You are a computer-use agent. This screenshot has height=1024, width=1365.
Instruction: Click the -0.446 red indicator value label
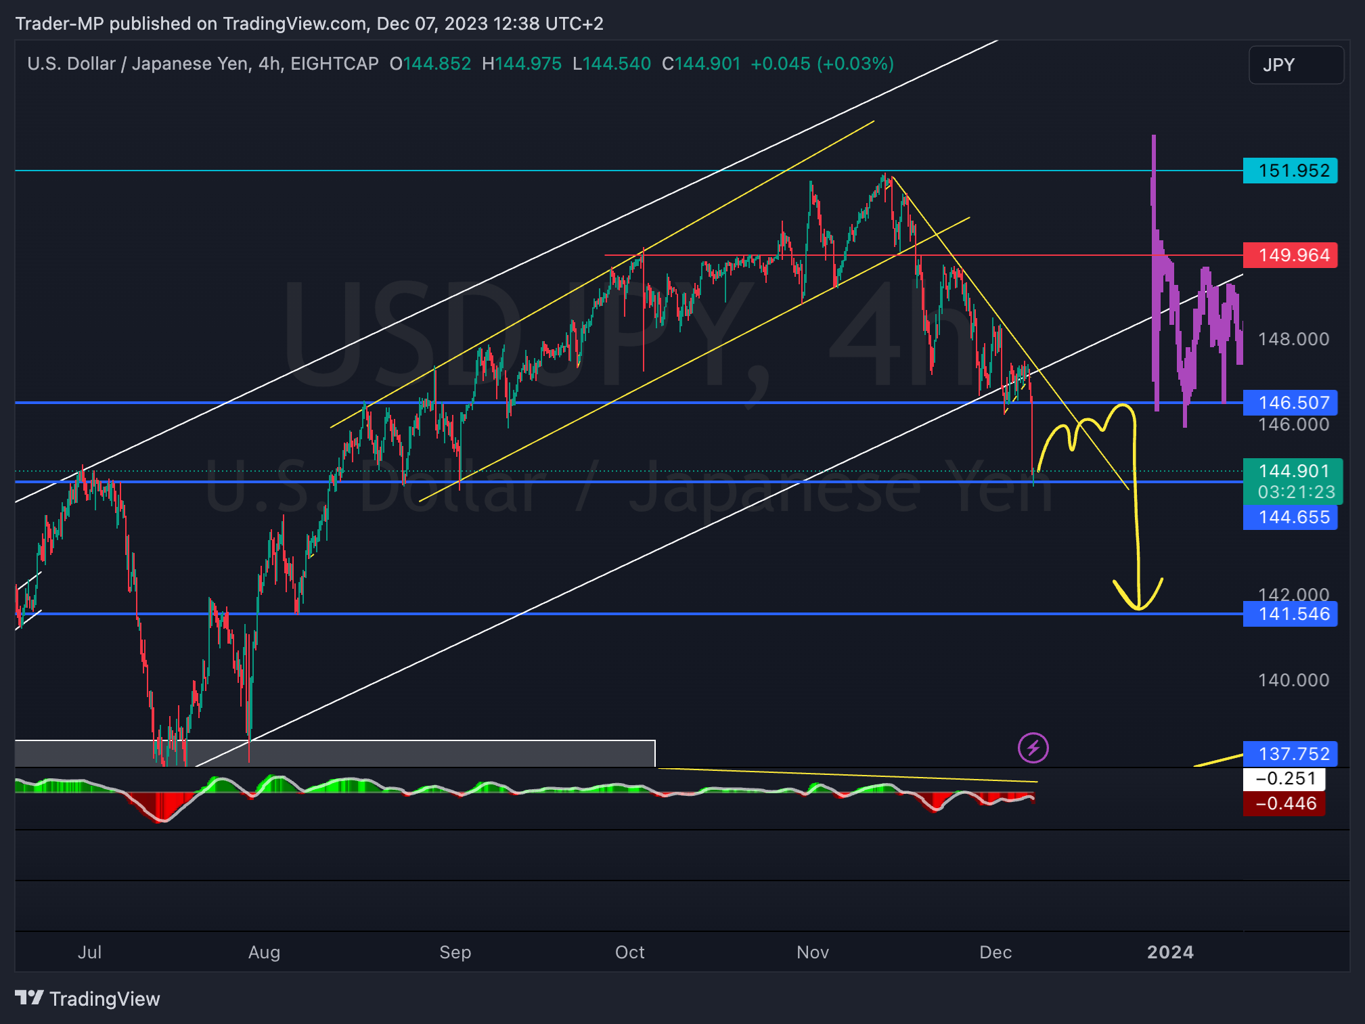coord(1284,803)
